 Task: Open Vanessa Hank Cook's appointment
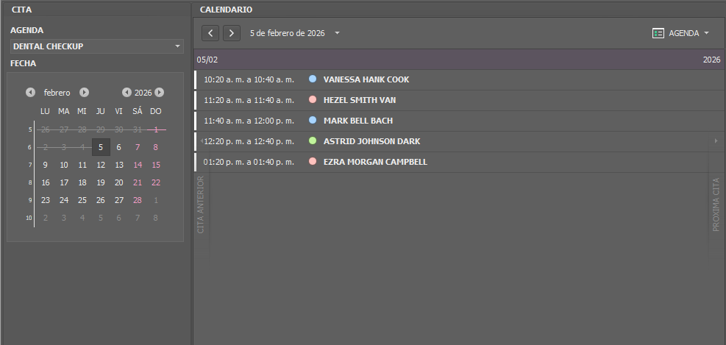point(366,79)
